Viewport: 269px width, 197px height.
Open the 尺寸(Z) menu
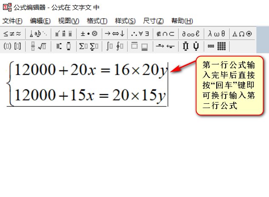(153, 21)
